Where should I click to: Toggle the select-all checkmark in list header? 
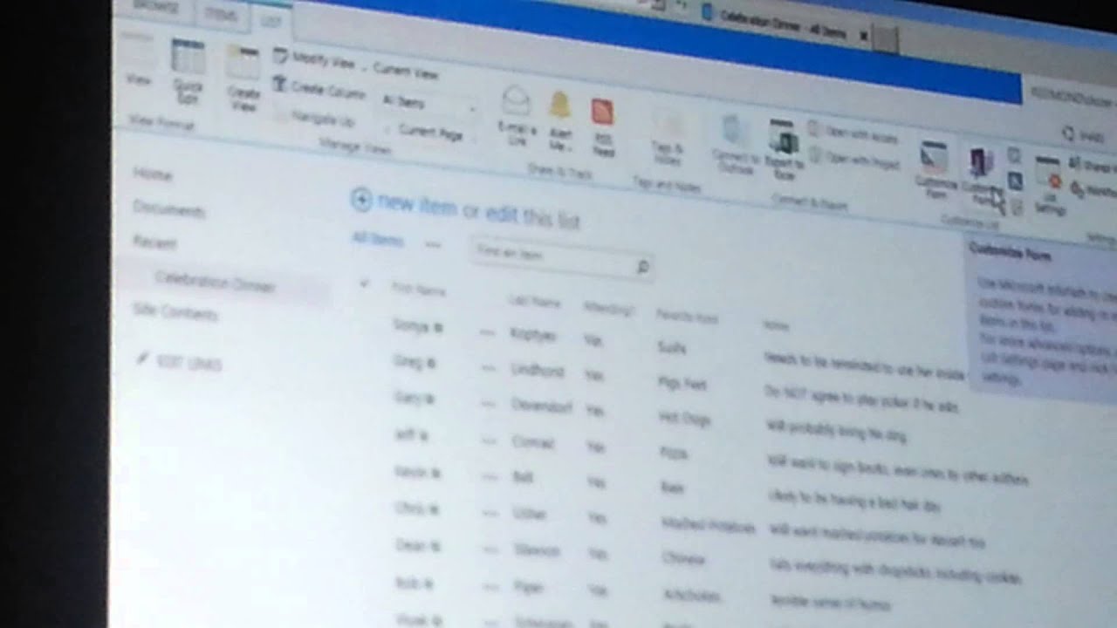point(364,283)
